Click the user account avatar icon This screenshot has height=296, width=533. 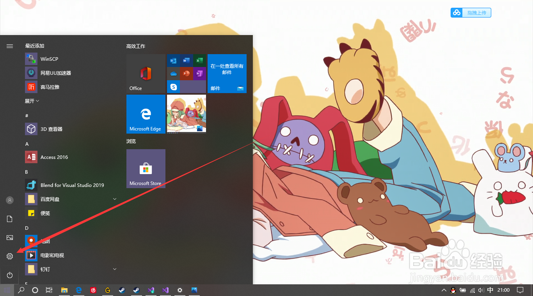point(10,200)
